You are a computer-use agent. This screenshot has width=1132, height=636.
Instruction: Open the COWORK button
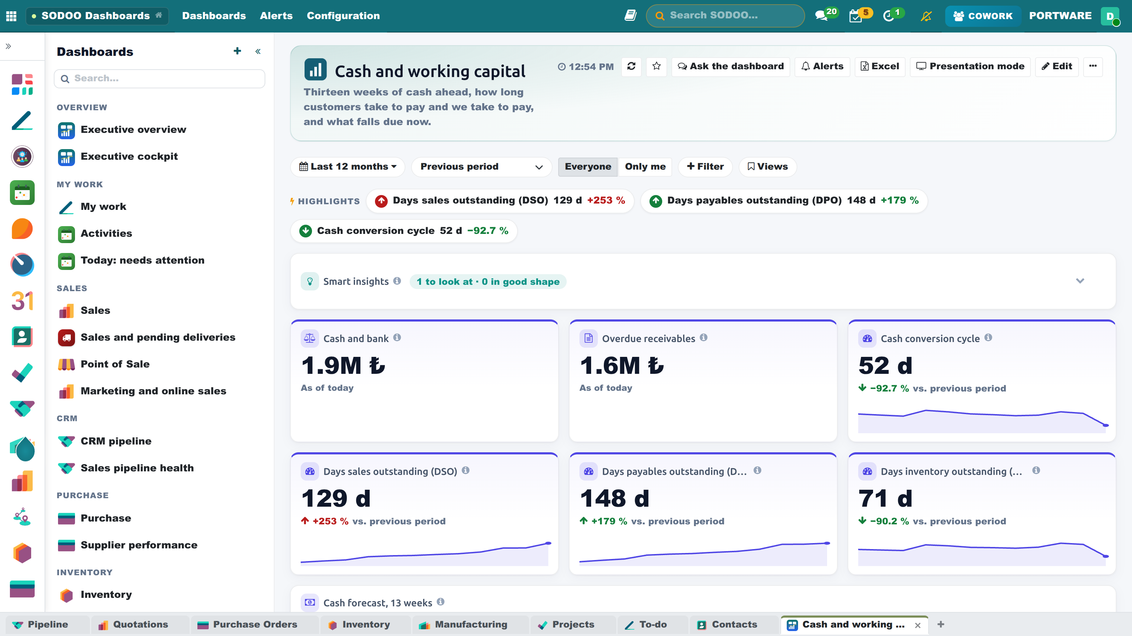983,16
